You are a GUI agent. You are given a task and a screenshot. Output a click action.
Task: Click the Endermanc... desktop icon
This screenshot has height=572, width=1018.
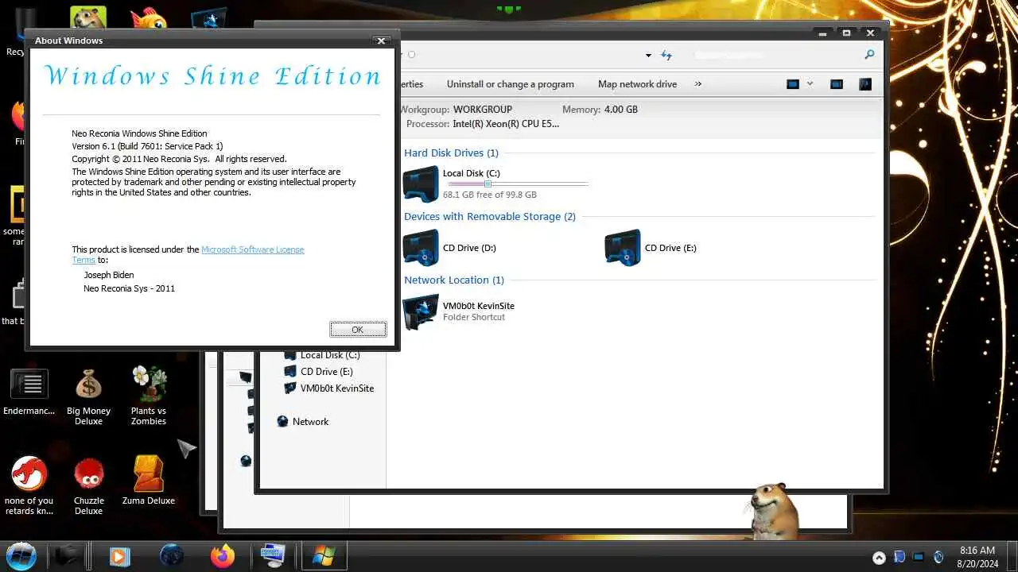point(29,392)
